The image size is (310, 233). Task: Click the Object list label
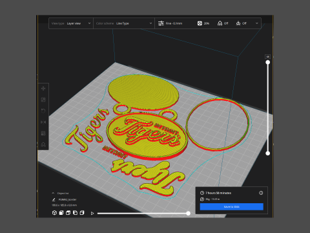click(63, 194)
